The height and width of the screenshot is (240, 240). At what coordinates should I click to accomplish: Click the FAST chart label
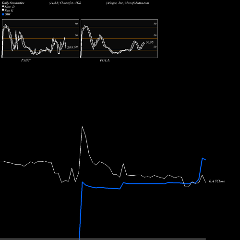(25, 60)
